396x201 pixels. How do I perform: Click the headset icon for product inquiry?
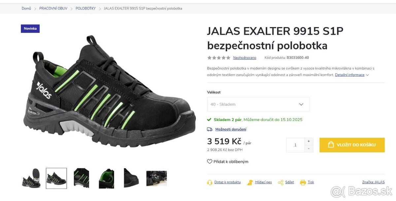tap(210, 182)
